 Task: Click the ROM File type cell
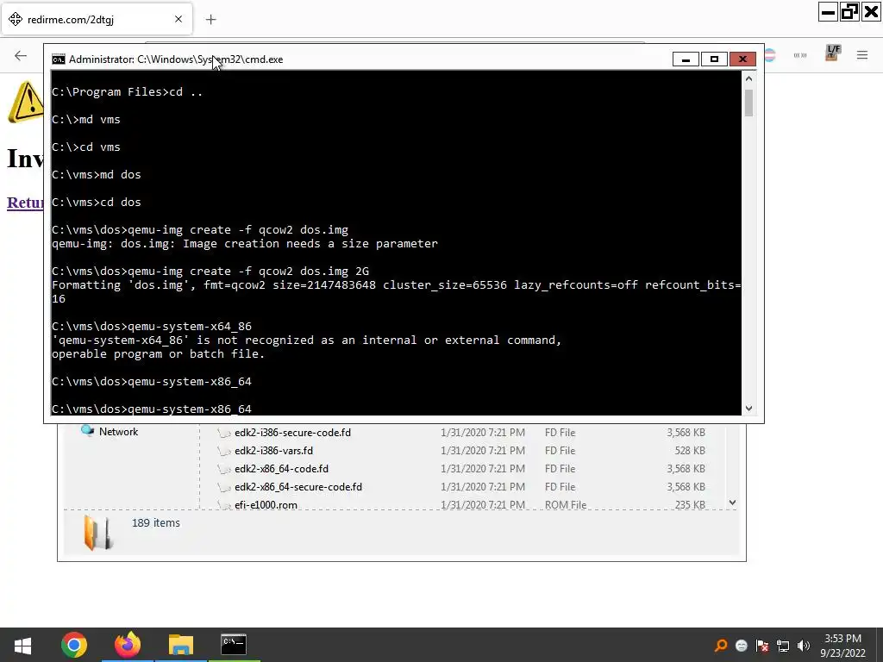tap(566, 504)
